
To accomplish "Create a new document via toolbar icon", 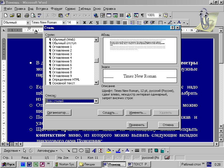I will 6,15.
